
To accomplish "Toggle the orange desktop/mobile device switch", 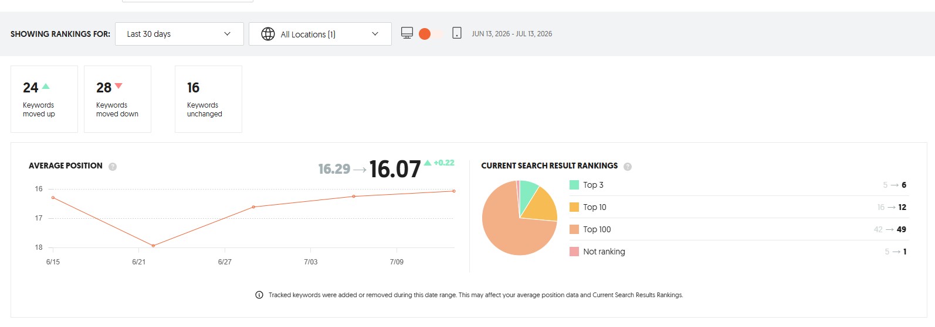I will pyautogui.click(x=431, y=34).
